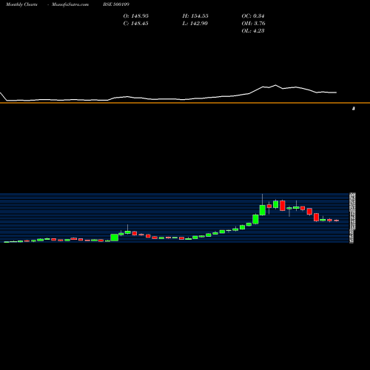Click the 'MunafaSutra.com' label
This screenshot has width=370, height=370.
(70, 4)
